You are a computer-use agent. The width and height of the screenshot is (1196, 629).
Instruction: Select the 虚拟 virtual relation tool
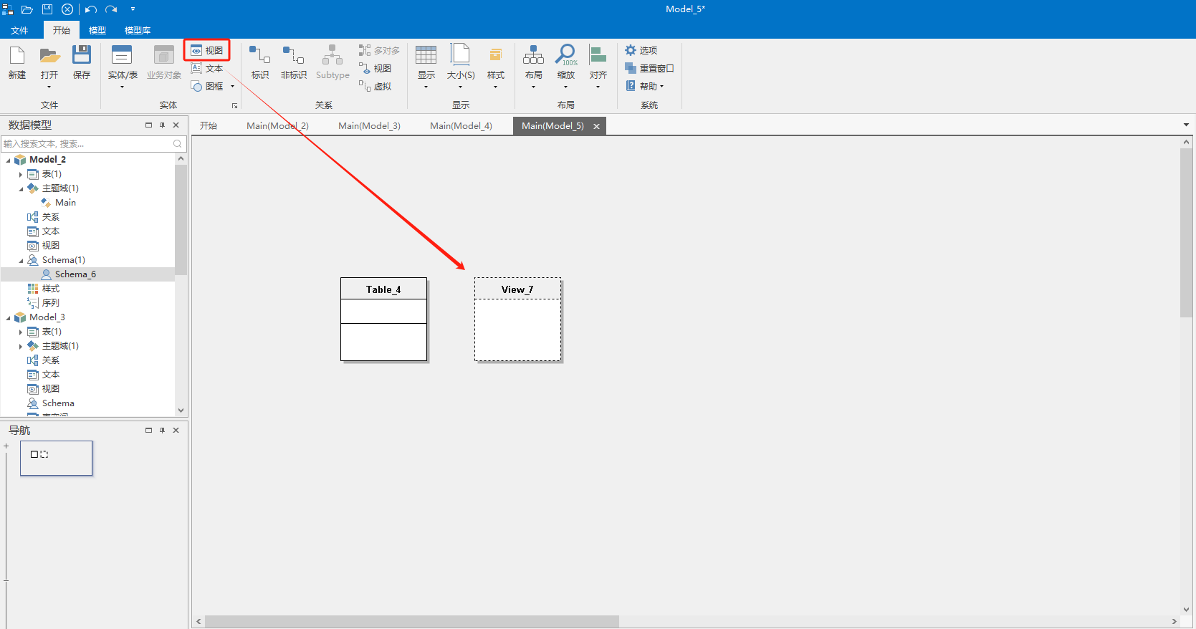tap(375, 86)
